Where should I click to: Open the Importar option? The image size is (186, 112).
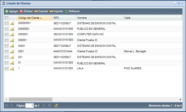[x=56, y=11]
